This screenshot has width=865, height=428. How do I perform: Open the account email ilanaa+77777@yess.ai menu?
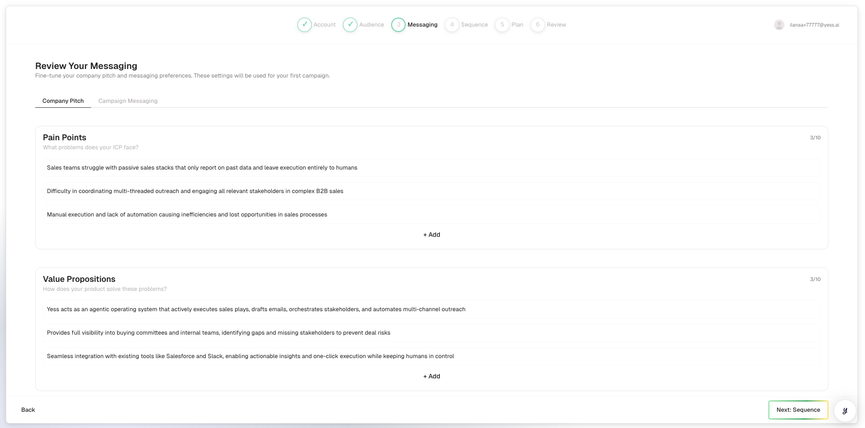814,25
